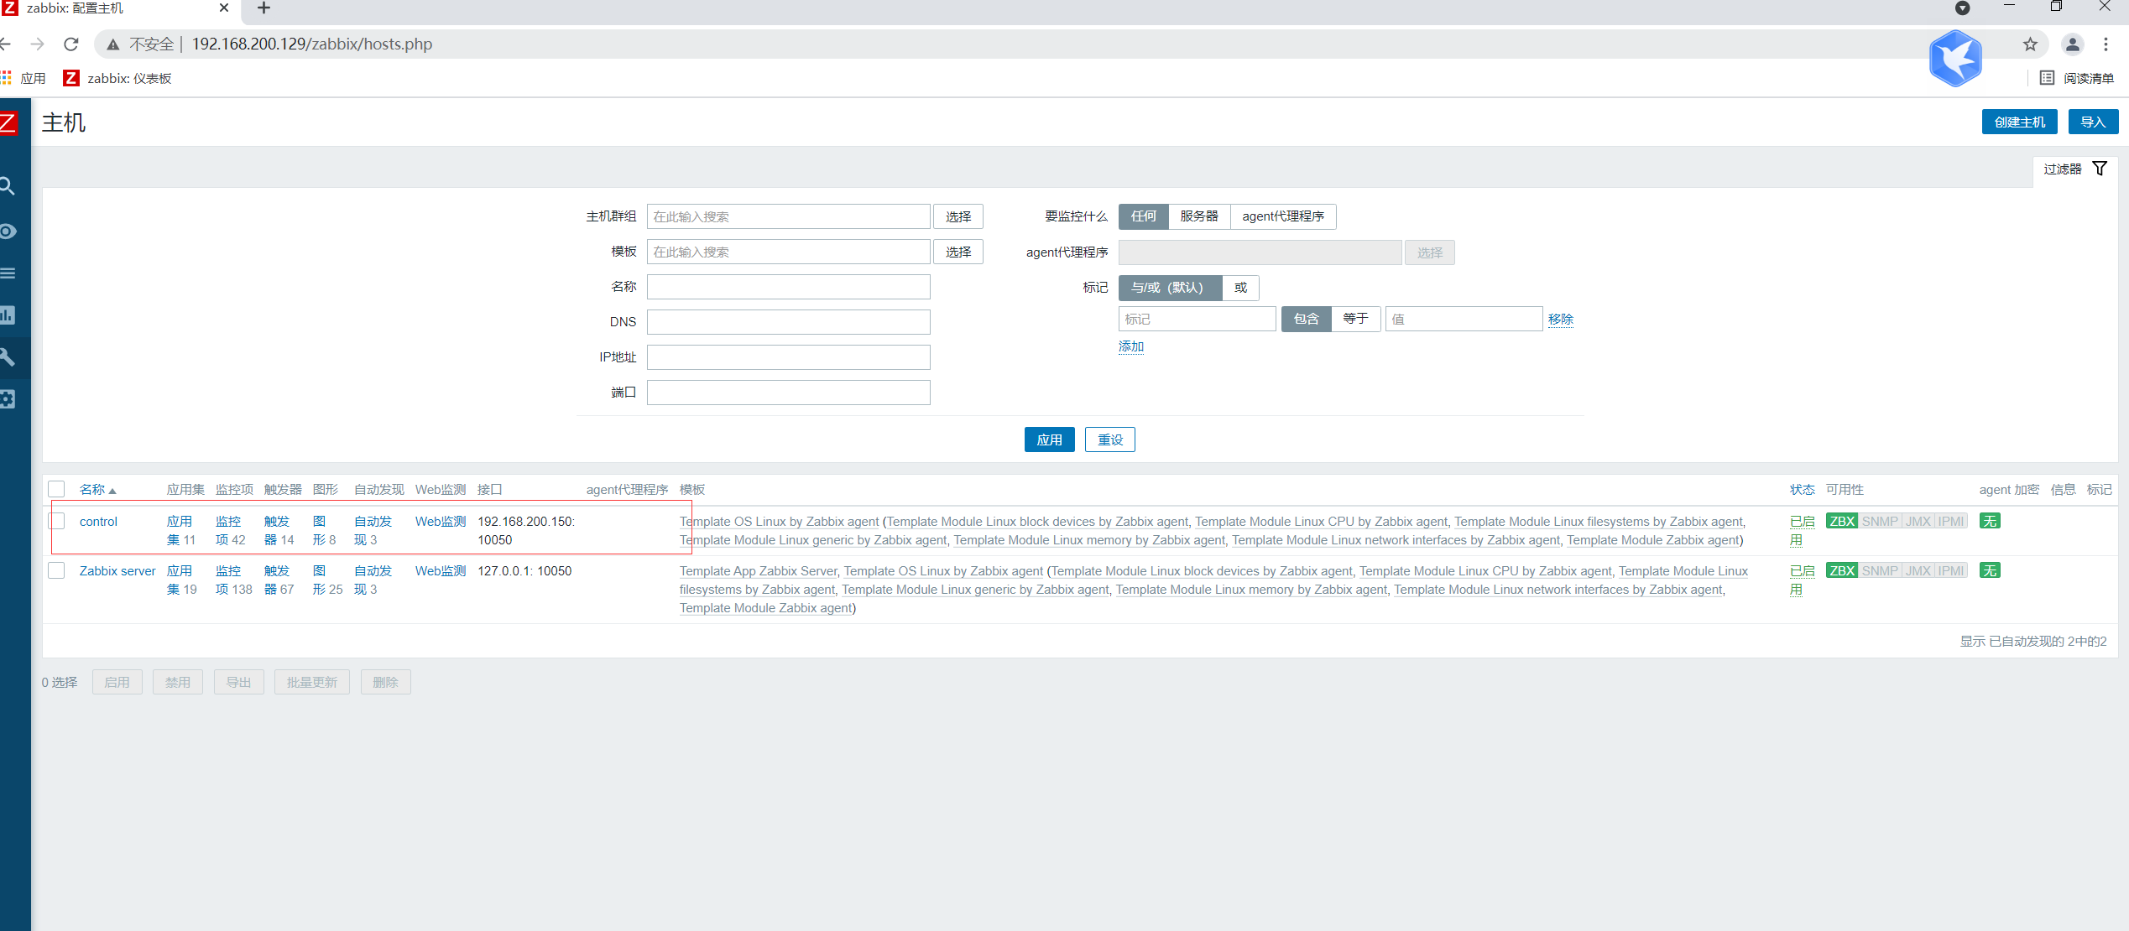2129x931 pixels.
Task: Click the IP地址 input field
Action: click(788, 357)
